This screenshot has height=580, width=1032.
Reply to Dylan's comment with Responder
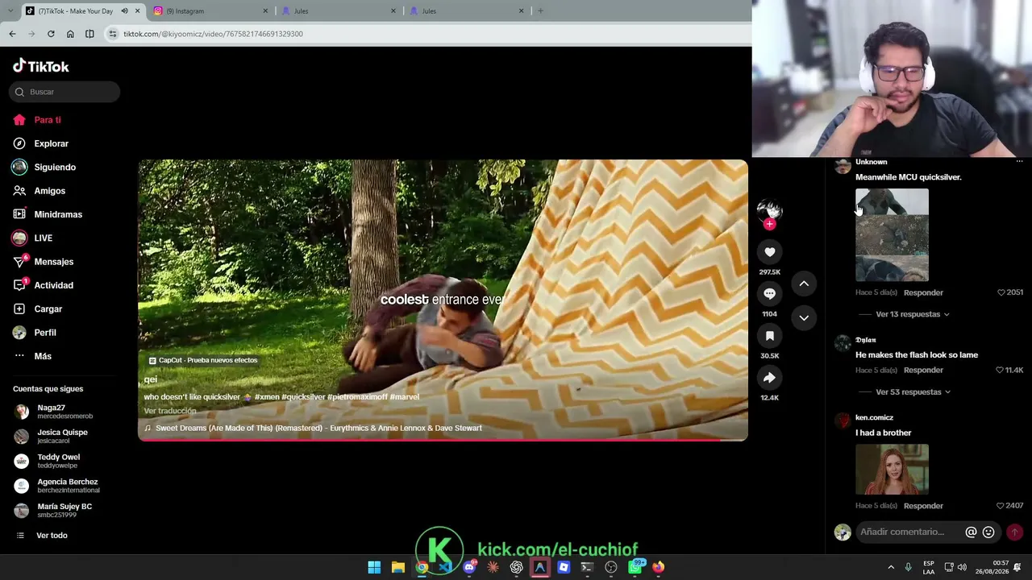(x=923, y=371)
